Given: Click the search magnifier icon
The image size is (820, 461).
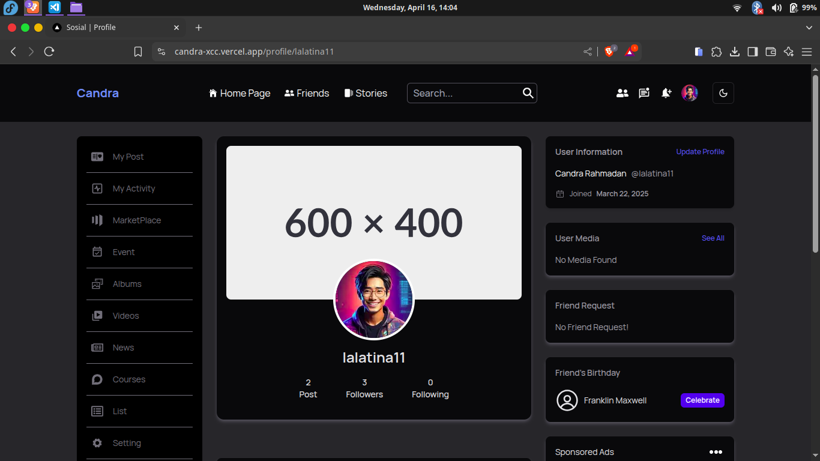Looking at the screenshot, I should click(x=528, y=93).
